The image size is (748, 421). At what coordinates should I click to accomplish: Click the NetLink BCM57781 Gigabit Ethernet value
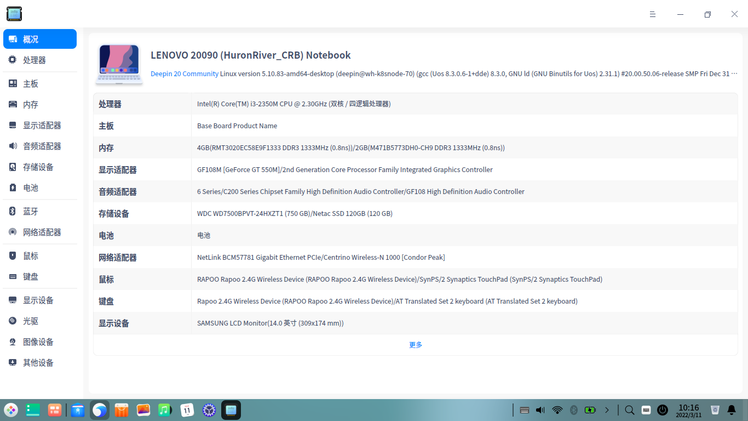pyautogui.click(x=321, y=257)
